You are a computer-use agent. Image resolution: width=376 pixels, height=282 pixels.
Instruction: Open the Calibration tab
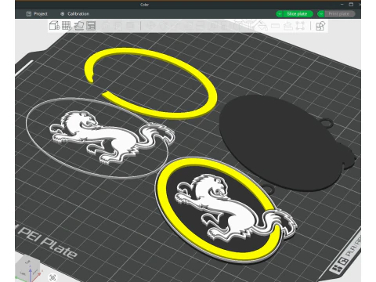(74, 14)
